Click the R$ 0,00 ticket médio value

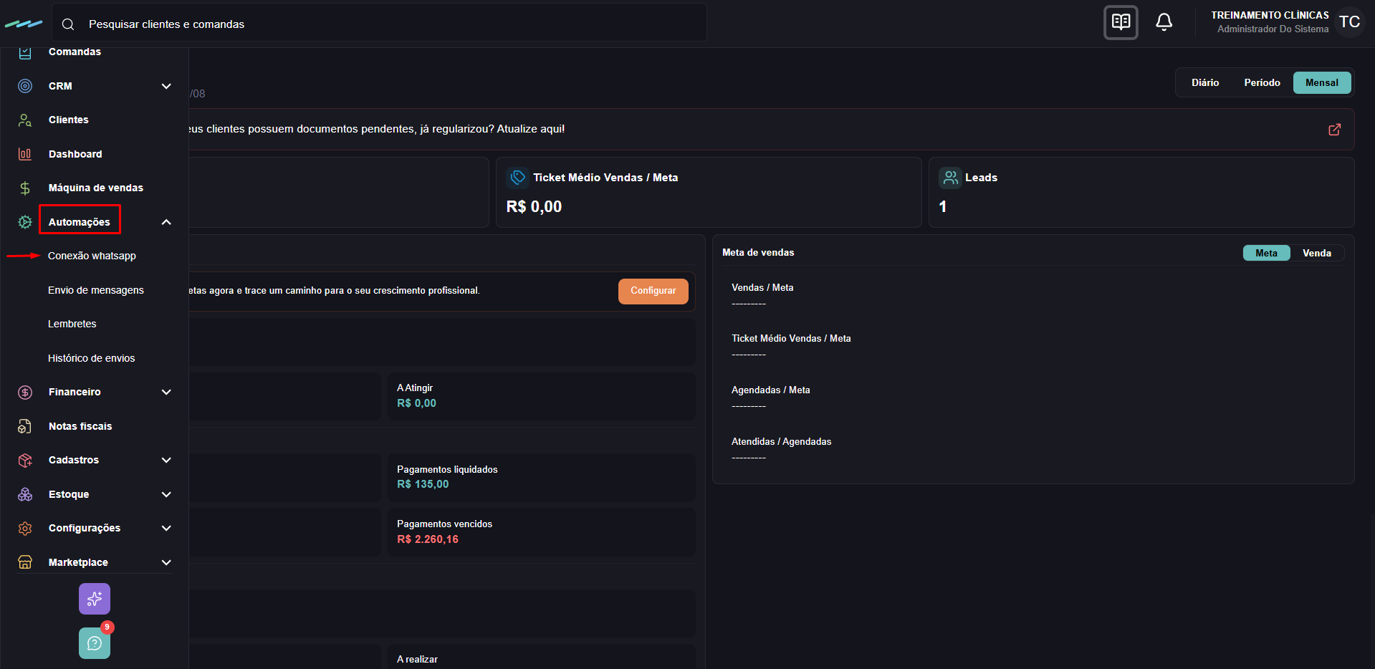click(x=534, y=207)
